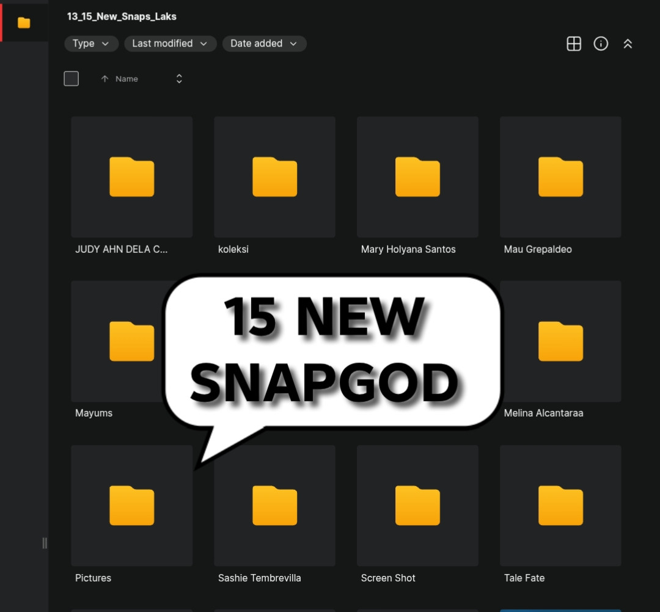
Task: Sort by the Name column header
Action: pos(127,79)
